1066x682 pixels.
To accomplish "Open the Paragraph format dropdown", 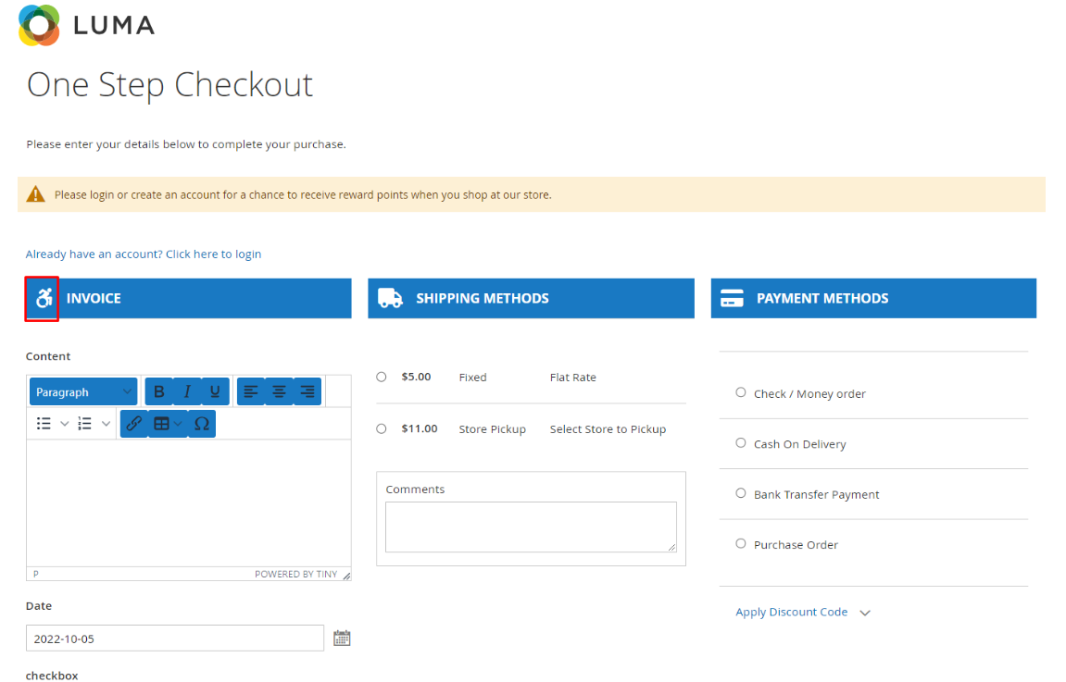I will click(x=83, y=392).
